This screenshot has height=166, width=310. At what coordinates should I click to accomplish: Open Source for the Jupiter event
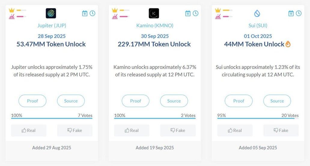71,101
